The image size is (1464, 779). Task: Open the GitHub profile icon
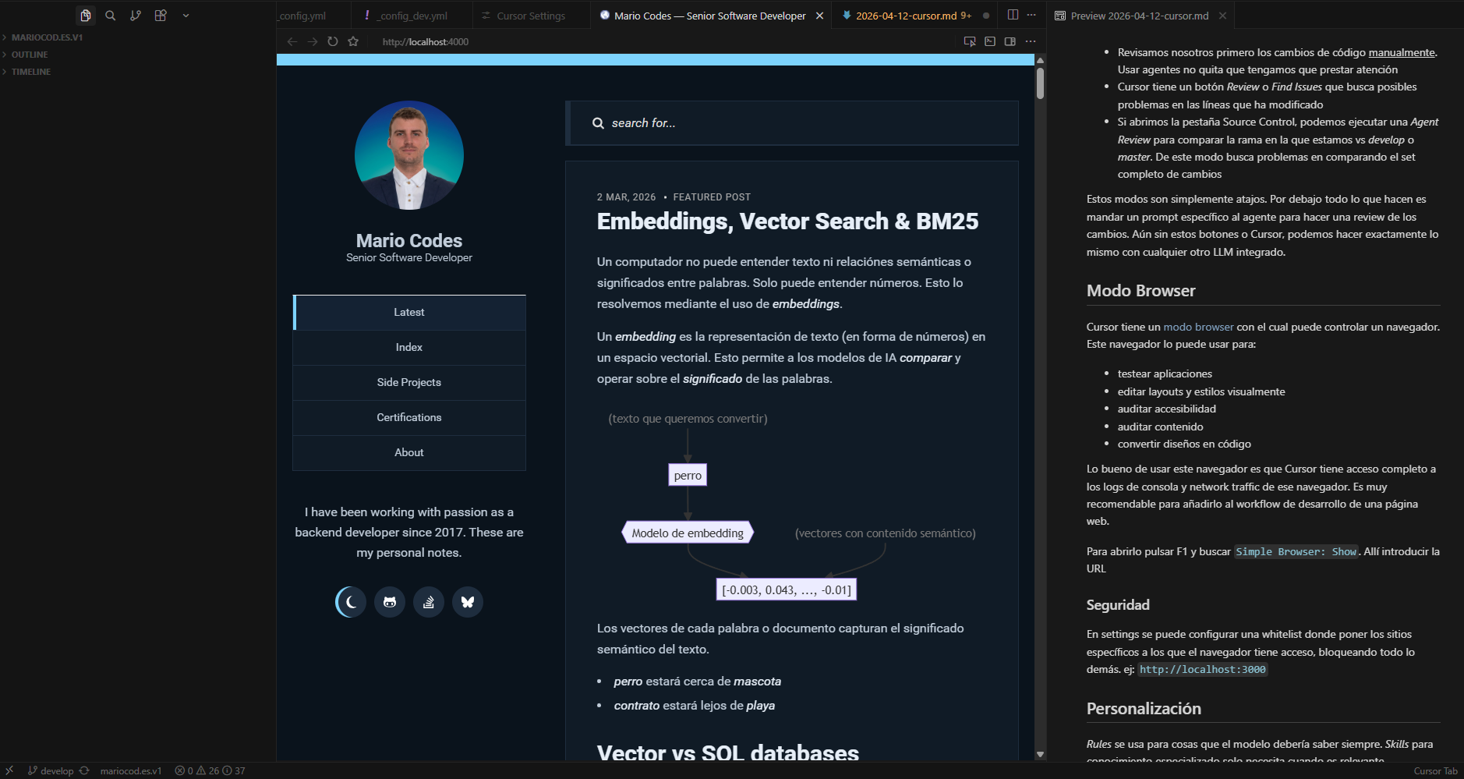(x=390, y=602)
